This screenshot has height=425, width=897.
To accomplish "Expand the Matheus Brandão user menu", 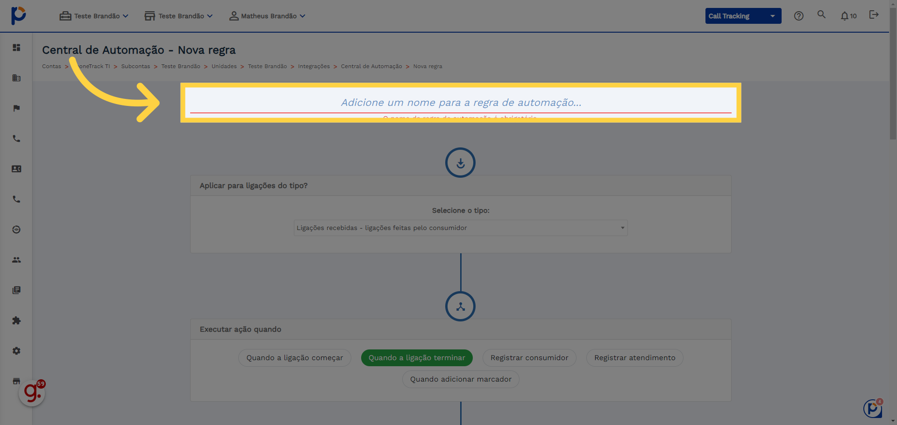I will pyautogui.click(x=267, y=16).
